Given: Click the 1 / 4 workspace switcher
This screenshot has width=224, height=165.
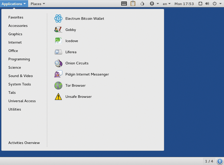Looking at the screenshot, I should 209,161.
